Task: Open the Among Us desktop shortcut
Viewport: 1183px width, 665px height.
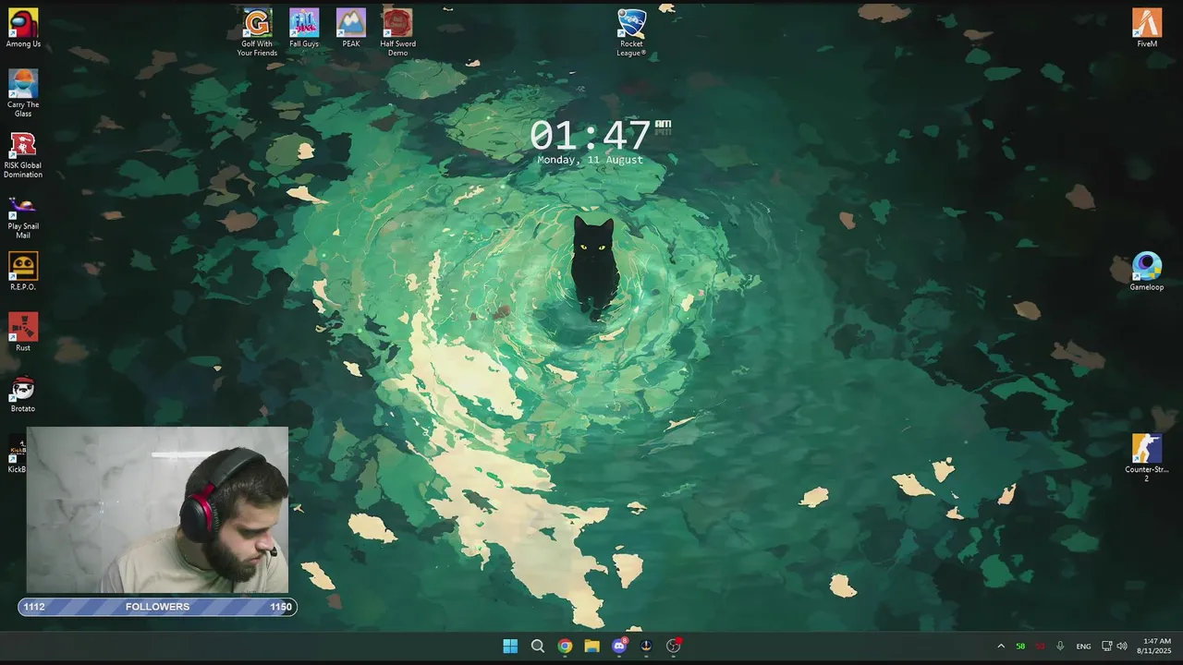Action: pos(23,28)
